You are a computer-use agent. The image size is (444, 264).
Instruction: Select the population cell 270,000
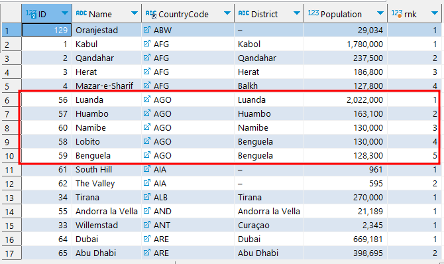click(x=346, y=197)
